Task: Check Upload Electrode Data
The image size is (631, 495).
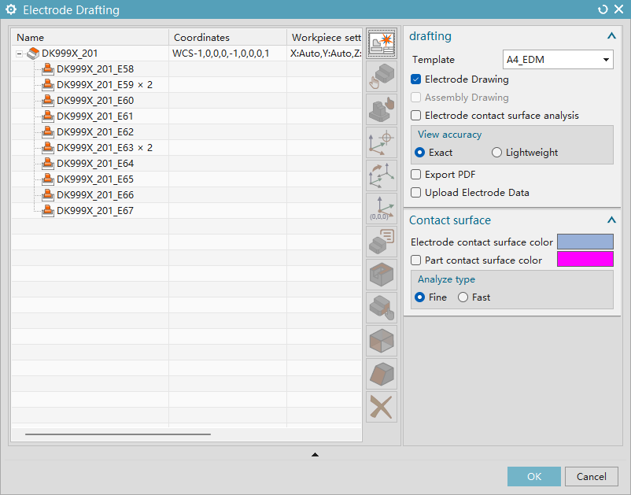Action: 416,193
